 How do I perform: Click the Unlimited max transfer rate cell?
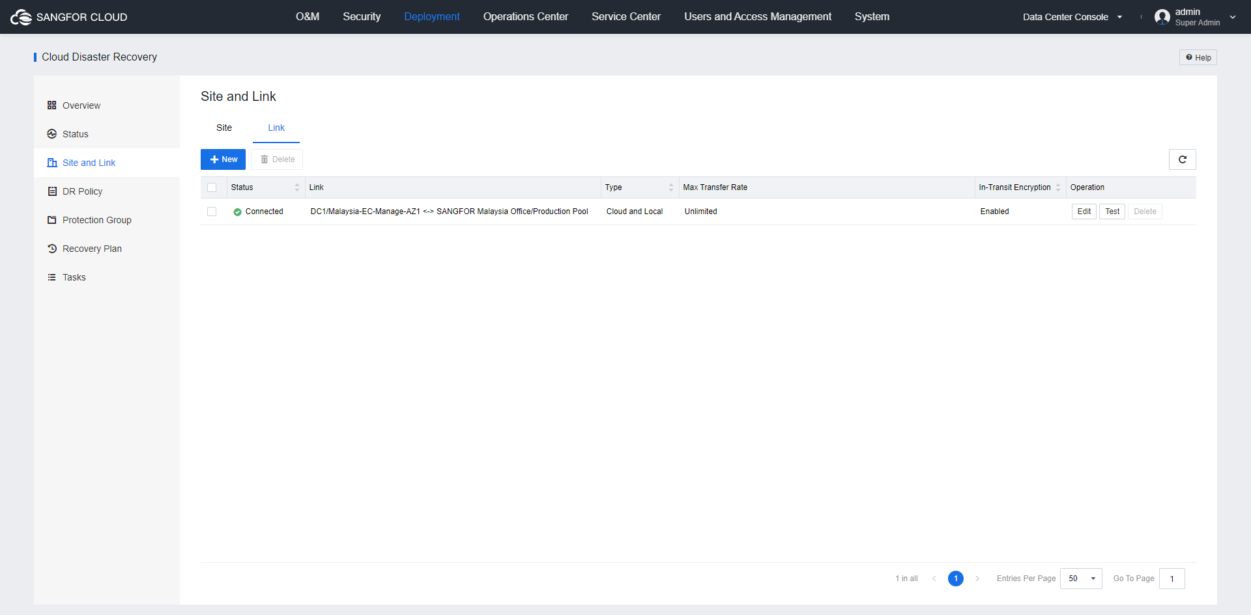pos(700,212)
